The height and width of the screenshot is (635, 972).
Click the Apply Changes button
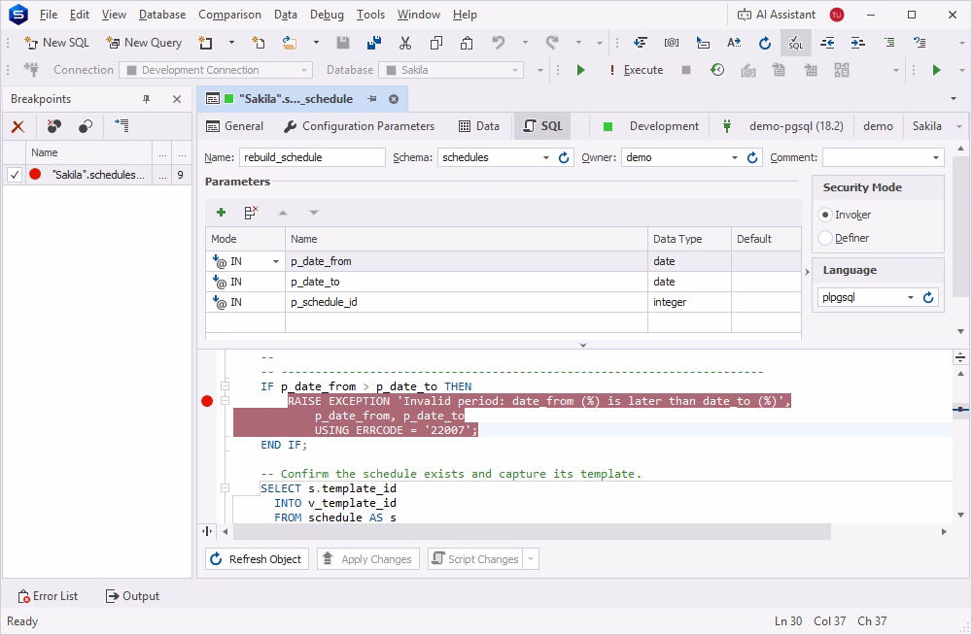pos(368,559)
